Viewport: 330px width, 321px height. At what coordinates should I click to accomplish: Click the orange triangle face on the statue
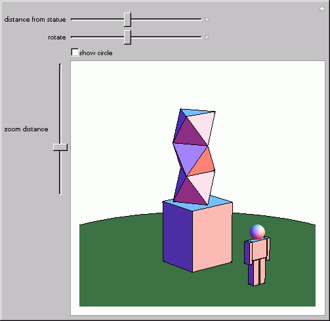pyautogui.click(x=202, y=162)
